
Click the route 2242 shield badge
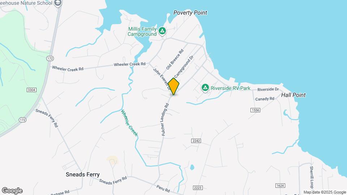point(196,140)
